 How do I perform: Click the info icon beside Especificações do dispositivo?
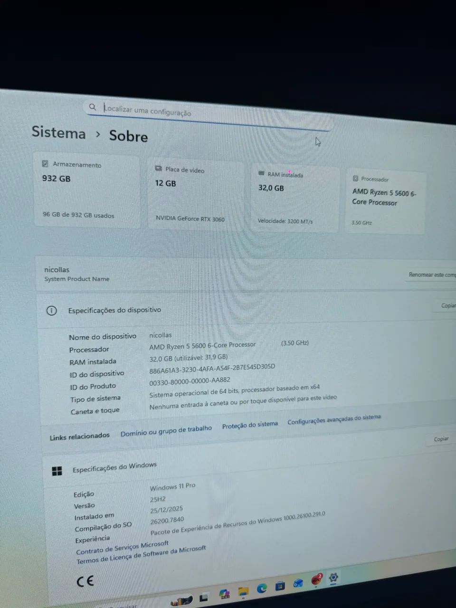click(x=51, y=311)
